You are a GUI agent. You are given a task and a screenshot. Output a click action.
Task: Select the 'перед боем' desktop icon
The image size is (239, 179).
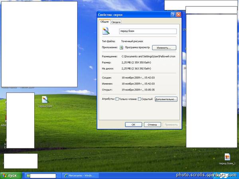(45, 102)
